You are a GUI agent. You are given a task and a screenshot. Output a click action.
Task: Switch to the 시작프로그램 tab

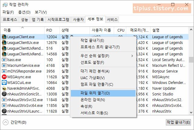coord(58,20)
